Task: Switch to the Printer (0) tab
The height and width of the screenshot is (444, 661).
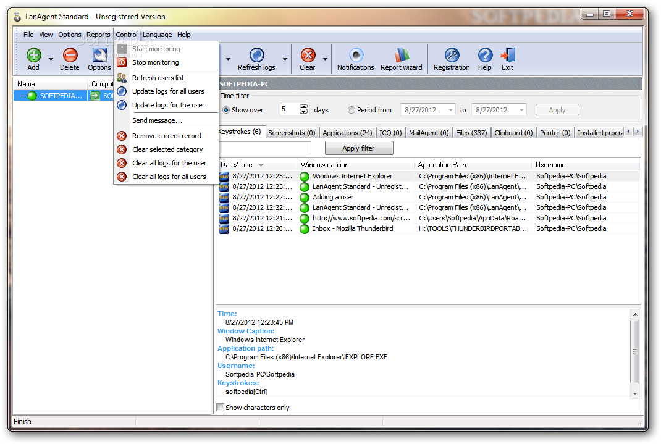Action: tap(555, 133)
